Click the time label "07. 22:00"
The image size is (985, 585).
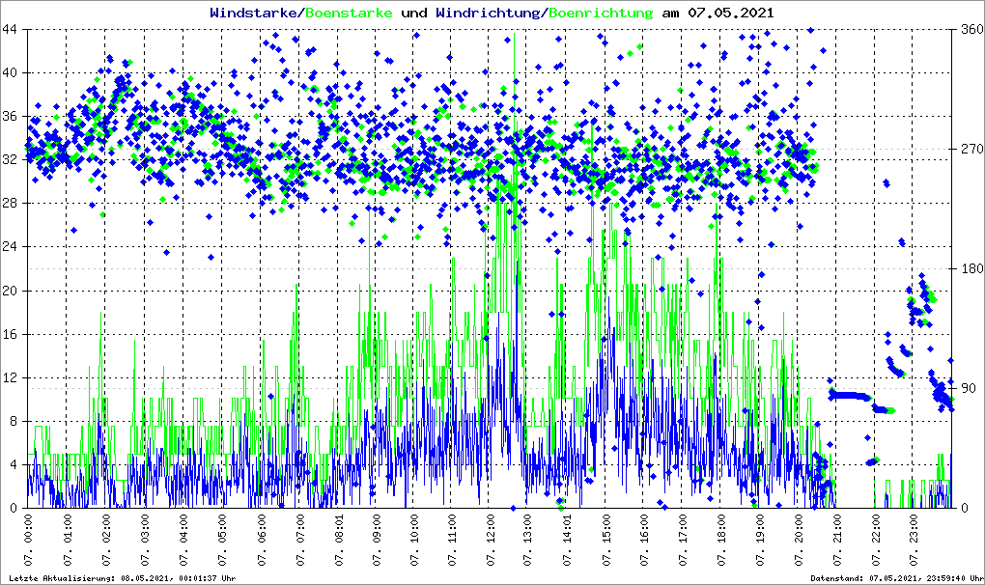click(x=876, y=541)
